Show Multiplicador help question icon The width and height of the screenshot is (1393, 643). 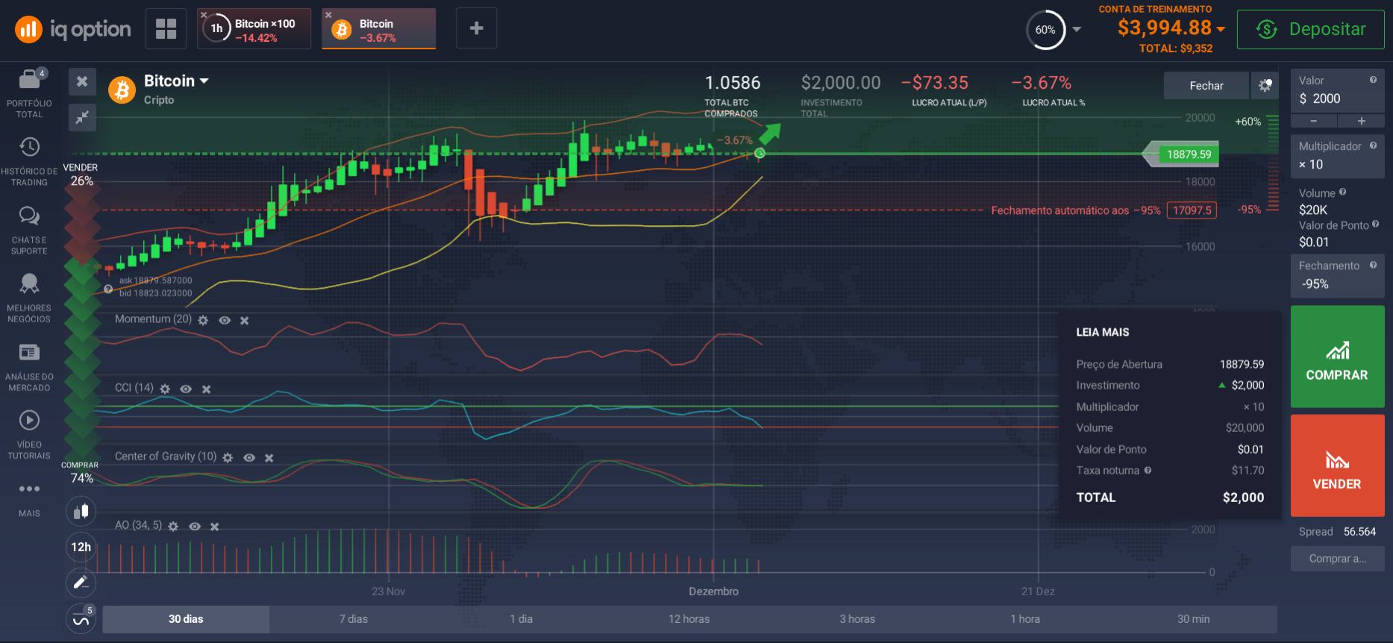[1373, 146]
